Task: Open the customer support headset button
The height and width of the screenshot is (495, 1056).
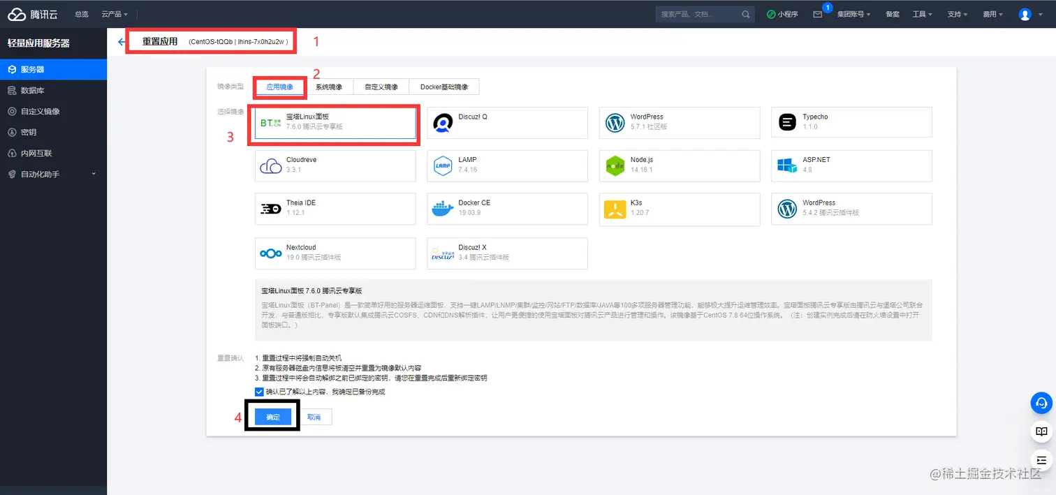Action: [1041, 403]
